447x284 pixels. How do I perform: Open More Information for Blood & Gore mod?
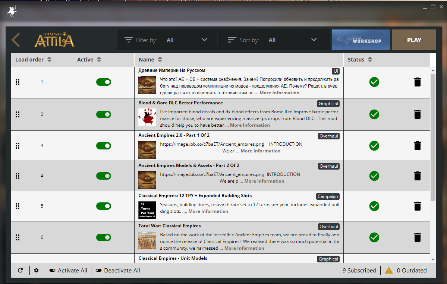(250, 125)
